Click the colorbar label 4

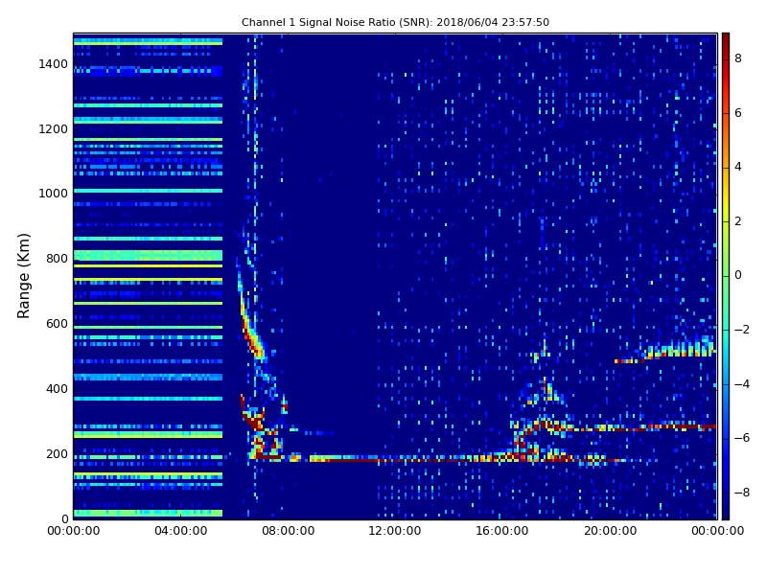tap(738, 167)
